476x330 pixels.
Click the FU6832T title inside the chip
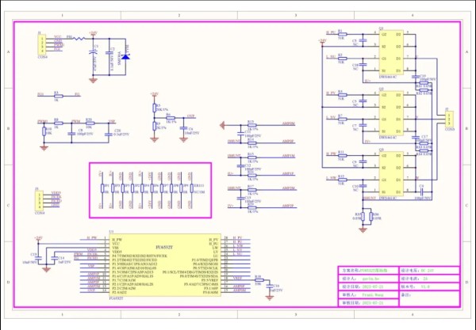[x=164, y=248]
